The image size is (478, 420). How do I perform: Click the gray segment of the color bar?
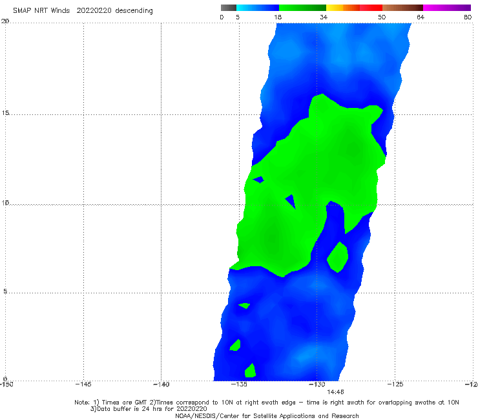228,8
